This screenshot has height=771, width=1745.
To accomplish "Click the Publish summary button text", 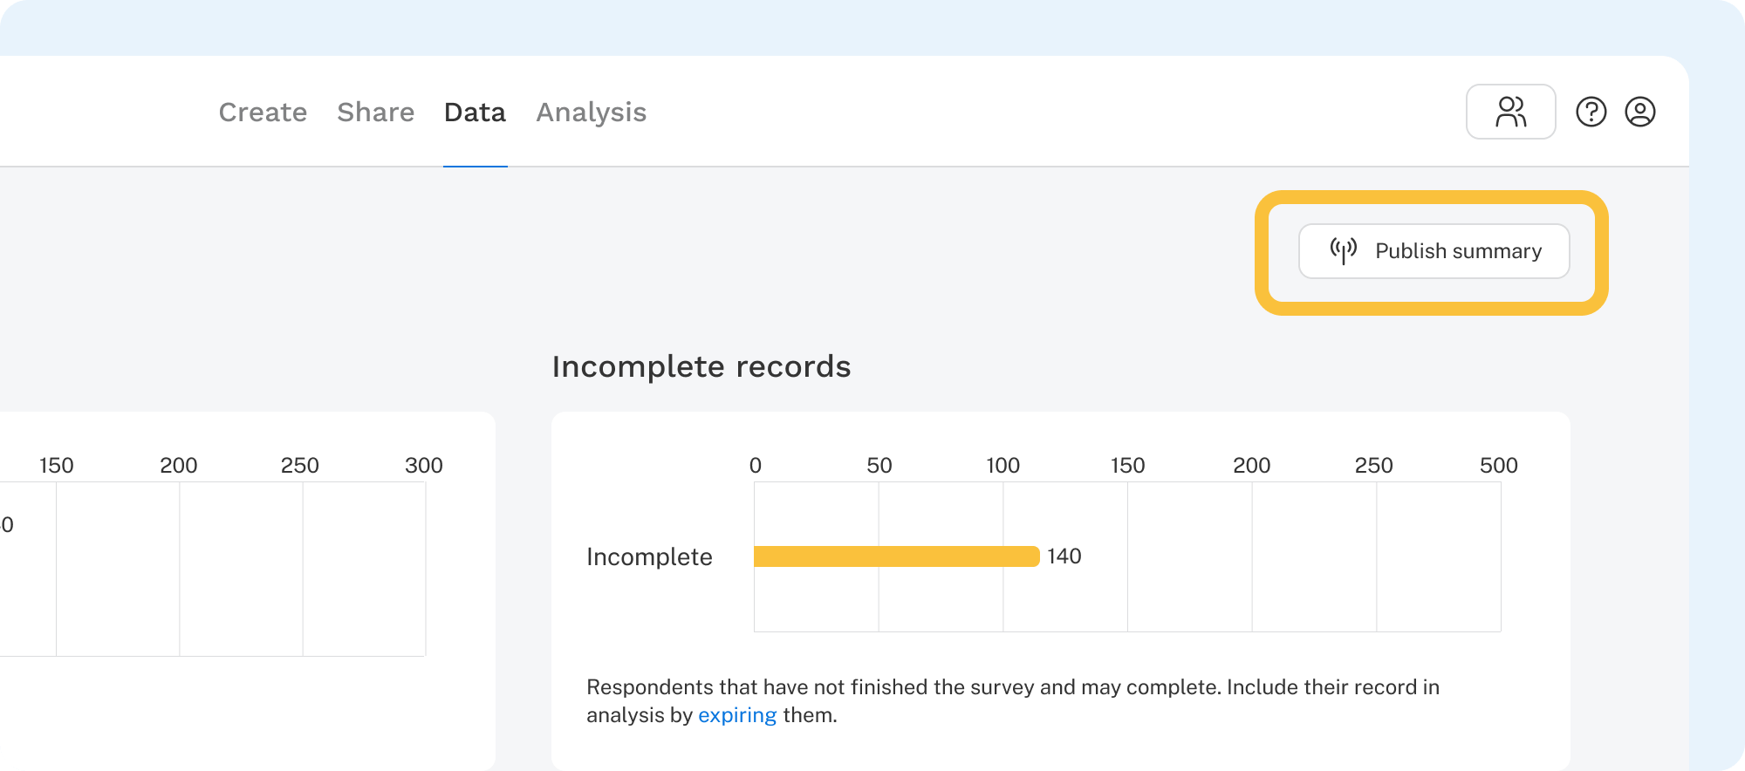I will [x=1458, y=251].
